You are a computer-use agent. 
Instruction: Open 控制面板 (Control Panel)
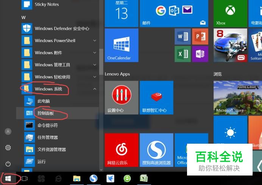[58, 113]
